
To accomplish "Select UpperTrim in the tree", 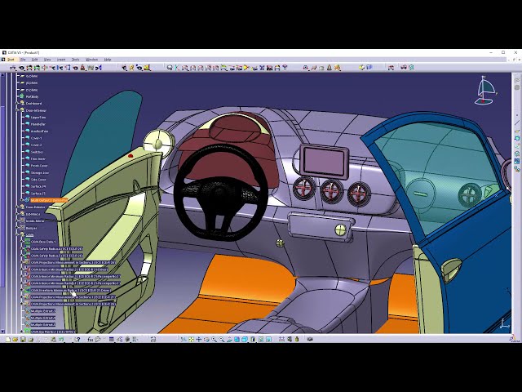I will tap(38, 118).
